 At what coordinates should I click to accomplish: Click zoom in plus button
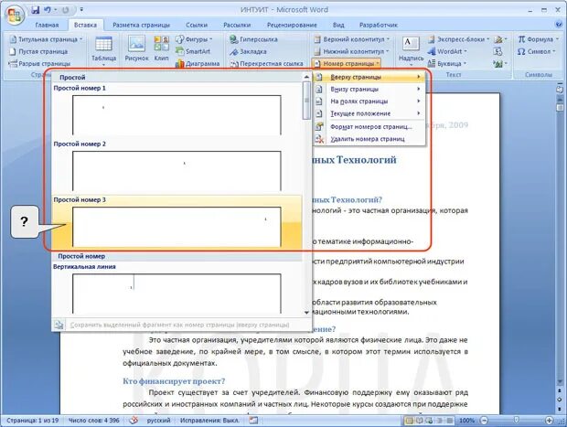tap(549, 421)
